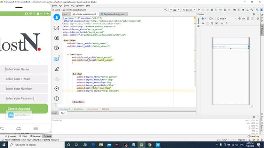Open the VCS menu
The width and height of the screenshot is (264, 148).
pos(73,5)
